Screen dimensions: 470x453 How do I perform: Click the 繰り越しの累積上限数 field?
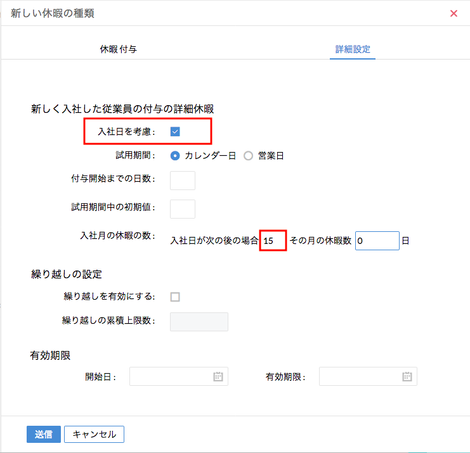tap(199, 321)
